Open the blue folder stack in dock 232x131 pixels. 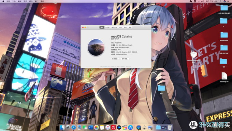pyautogui.click(x=158, y=127)
